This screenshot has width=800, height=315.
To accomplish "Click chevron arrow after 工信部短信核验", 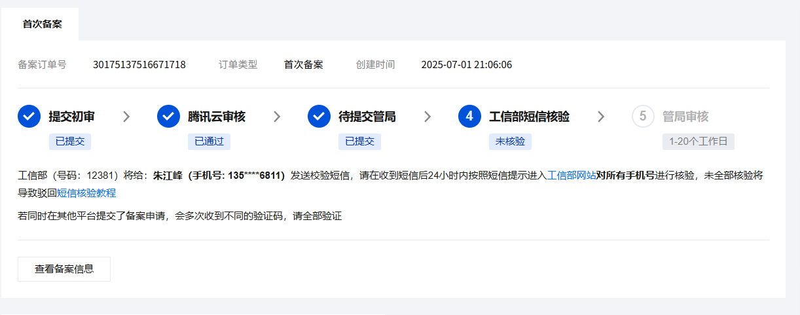I will (x=601, y=117).
